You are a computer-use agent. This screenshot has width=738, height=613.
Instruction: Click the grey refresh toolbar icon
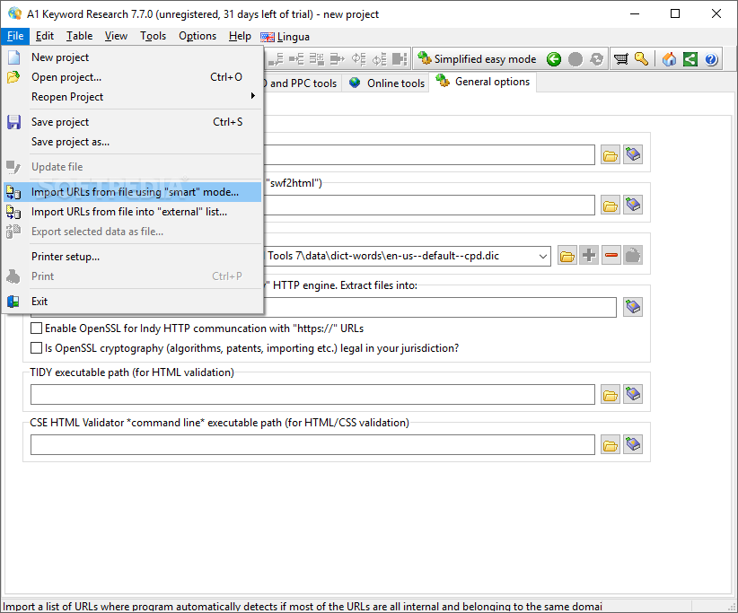tap(596, 59)
